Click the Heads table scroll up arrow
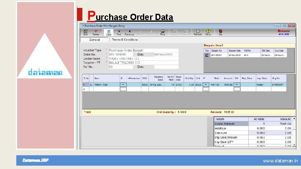The image size is (301, 169). click(294, 119)
